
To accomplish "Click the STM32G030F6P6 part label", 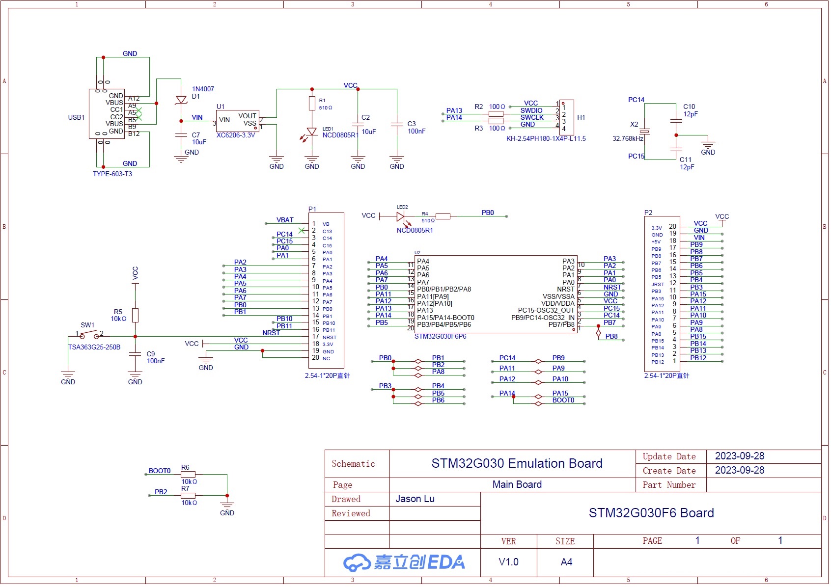I will 441,337.
